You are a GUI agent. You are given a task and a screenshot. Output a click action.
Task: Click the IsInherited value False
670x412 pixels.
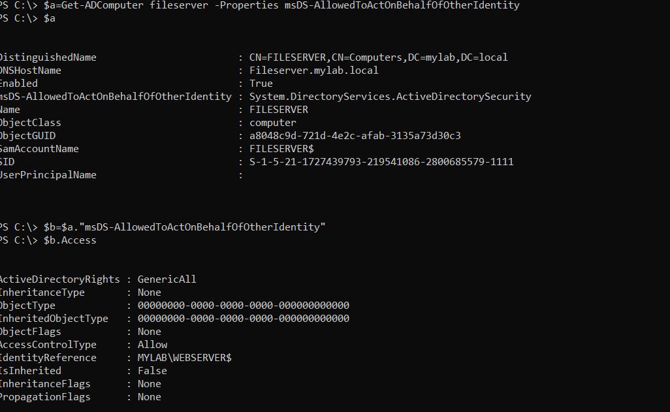[152, 371]
